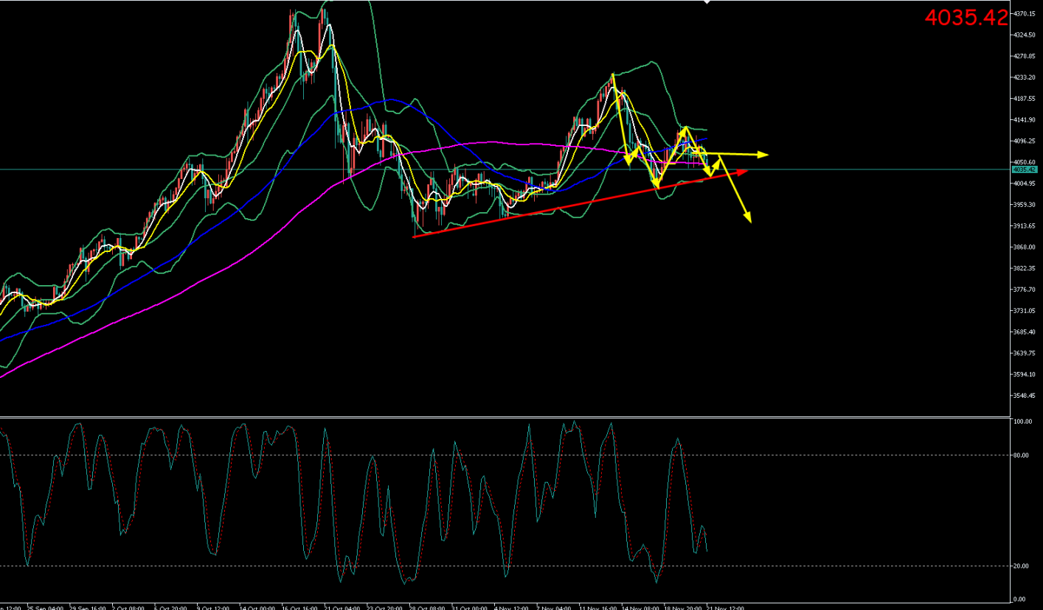Click the 21 Oct 04:00 time axis label
The image size is (1043, 610).
point(342,609)
